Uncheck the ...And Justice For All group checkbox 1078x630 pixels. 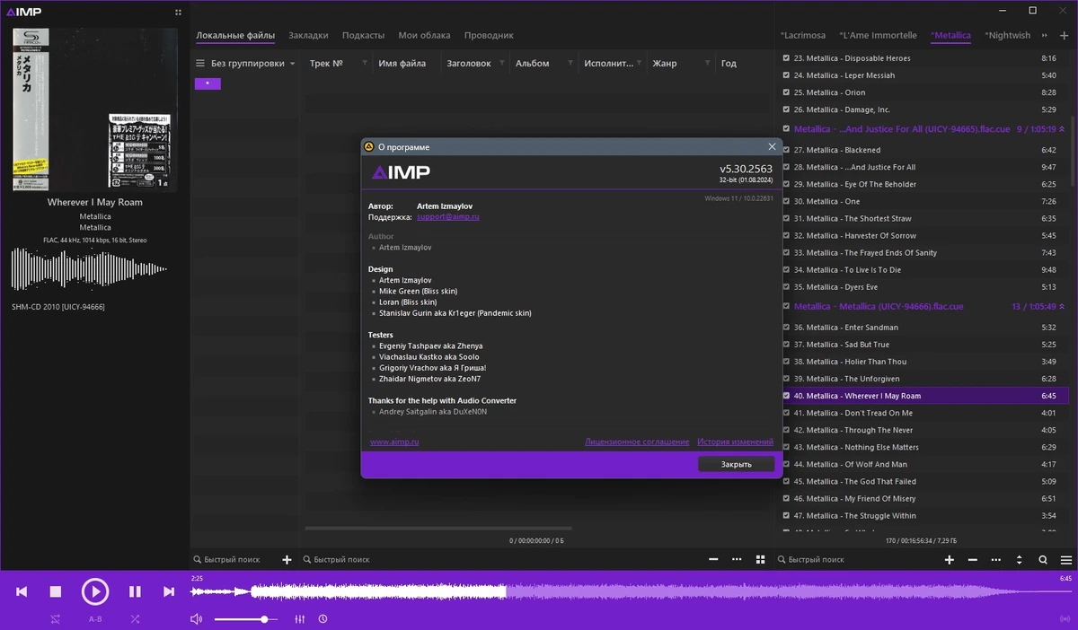coord(787,129)
